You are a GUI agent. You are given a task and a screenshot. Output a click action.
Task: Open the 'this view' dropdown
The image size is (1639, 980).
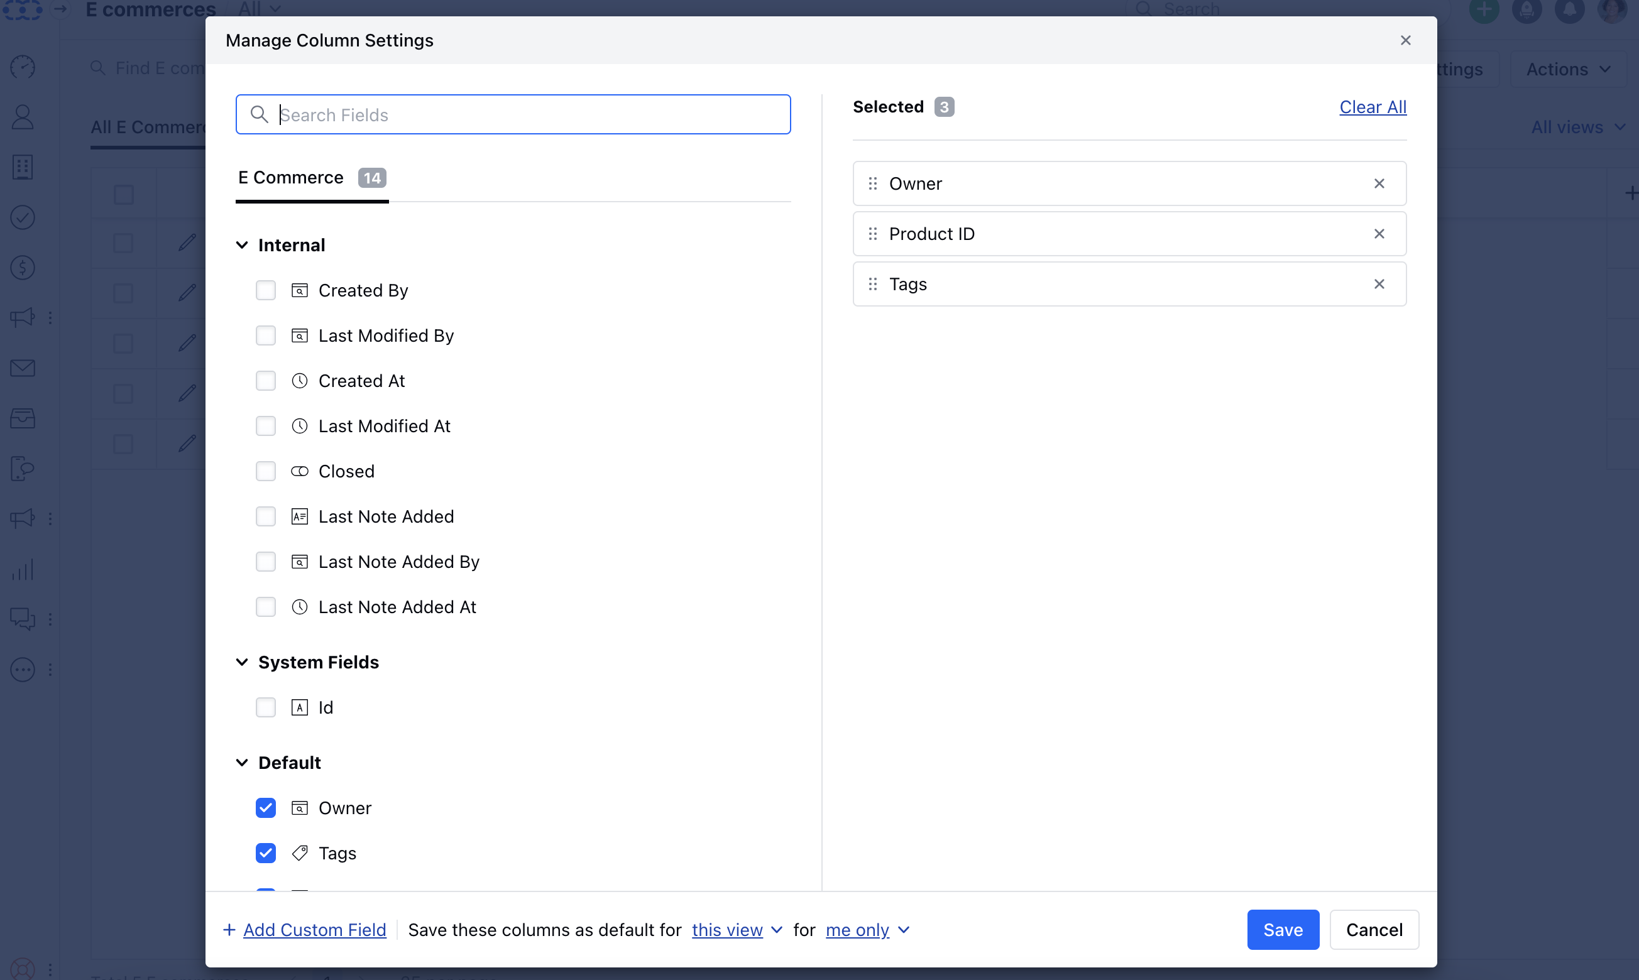click(737, 930)
